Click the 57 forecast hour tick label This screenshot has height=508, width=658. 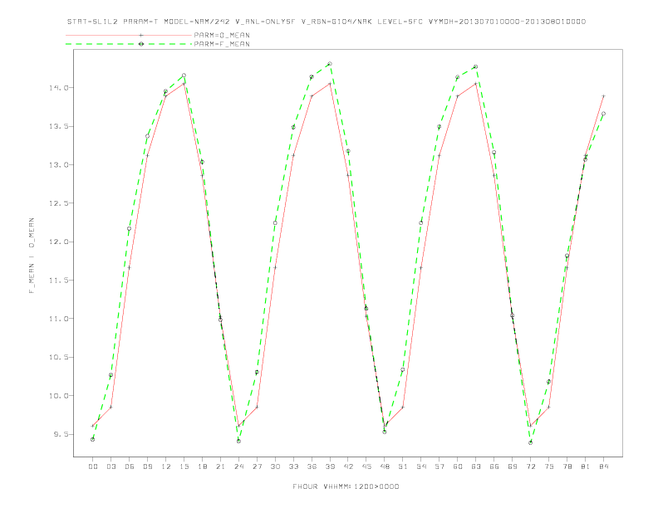pos(439,466)
